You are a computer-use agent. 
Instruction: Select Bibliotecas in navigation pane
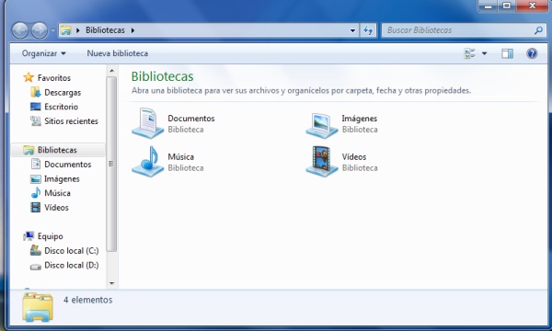(57, 150)
